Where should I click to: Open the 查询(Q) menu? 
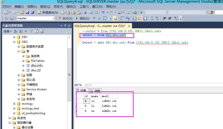pos(45,7)
